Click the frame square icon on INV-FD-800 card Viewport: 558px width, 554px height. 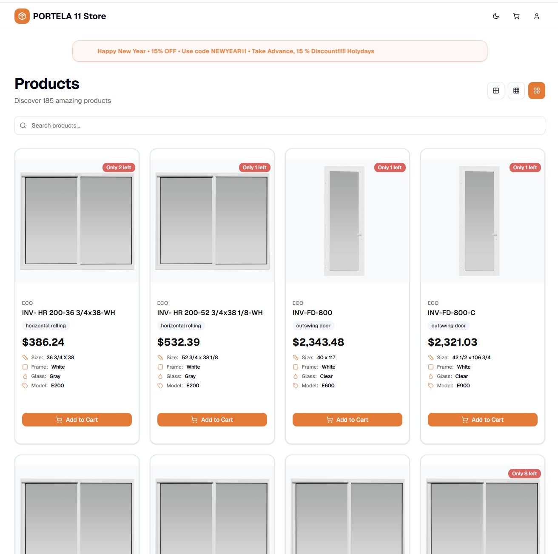[296, 366]
